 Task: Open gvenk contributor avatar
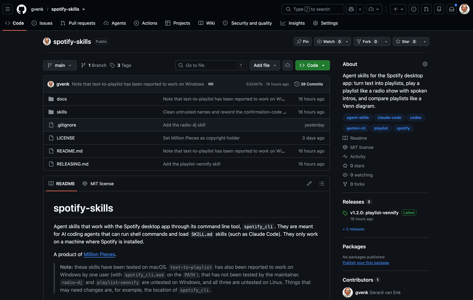point(348,292)
